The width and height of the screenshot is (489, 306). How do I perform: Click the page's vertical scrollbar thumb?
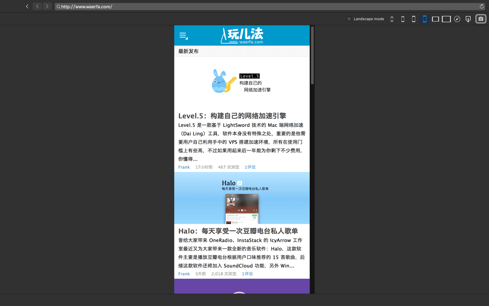point(312,55)
